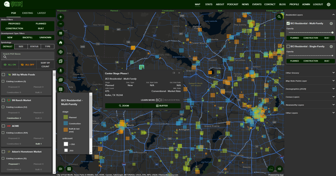Open the map legend icon
Screen dimensions: 336x176
[x=60, y=89]
